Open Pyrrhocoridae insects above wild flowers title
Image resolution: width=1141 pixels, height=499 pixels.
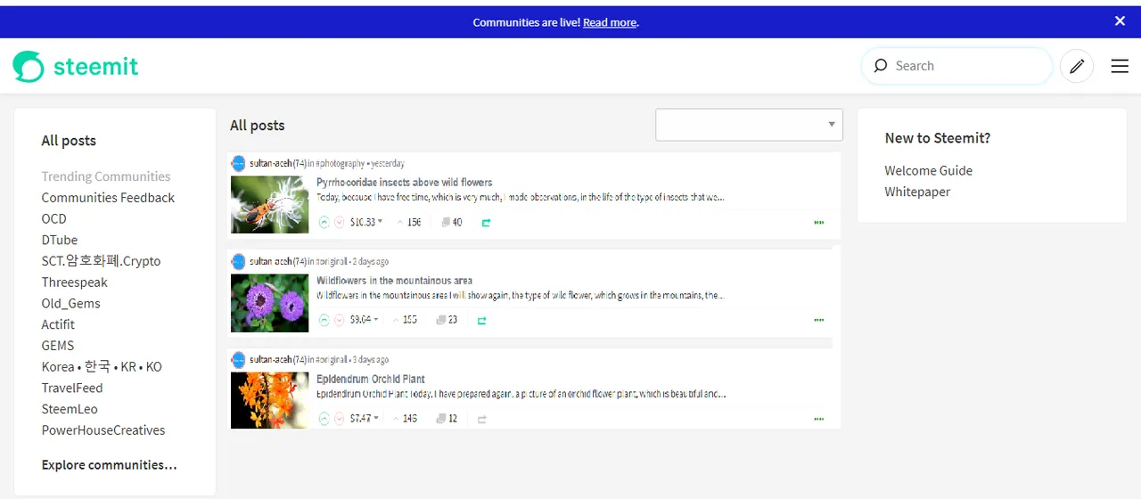click(405, 183)
